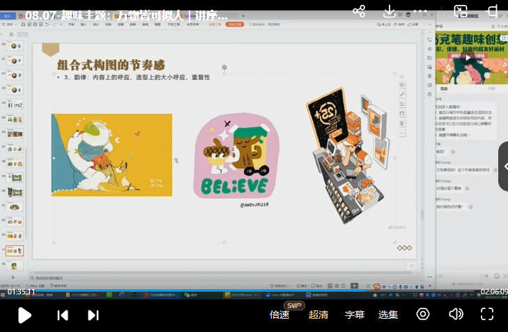Image resolution: width=508 pixels, height=332 pixels.
Task: Click the download icon at top
Action: [390, 11]
